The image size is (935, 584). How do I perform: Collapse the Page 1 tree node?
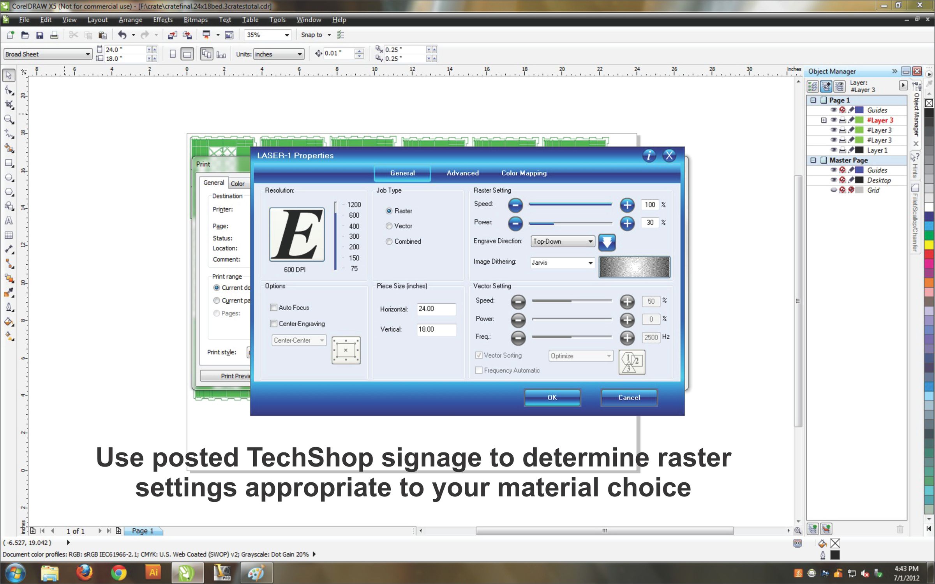813,100
